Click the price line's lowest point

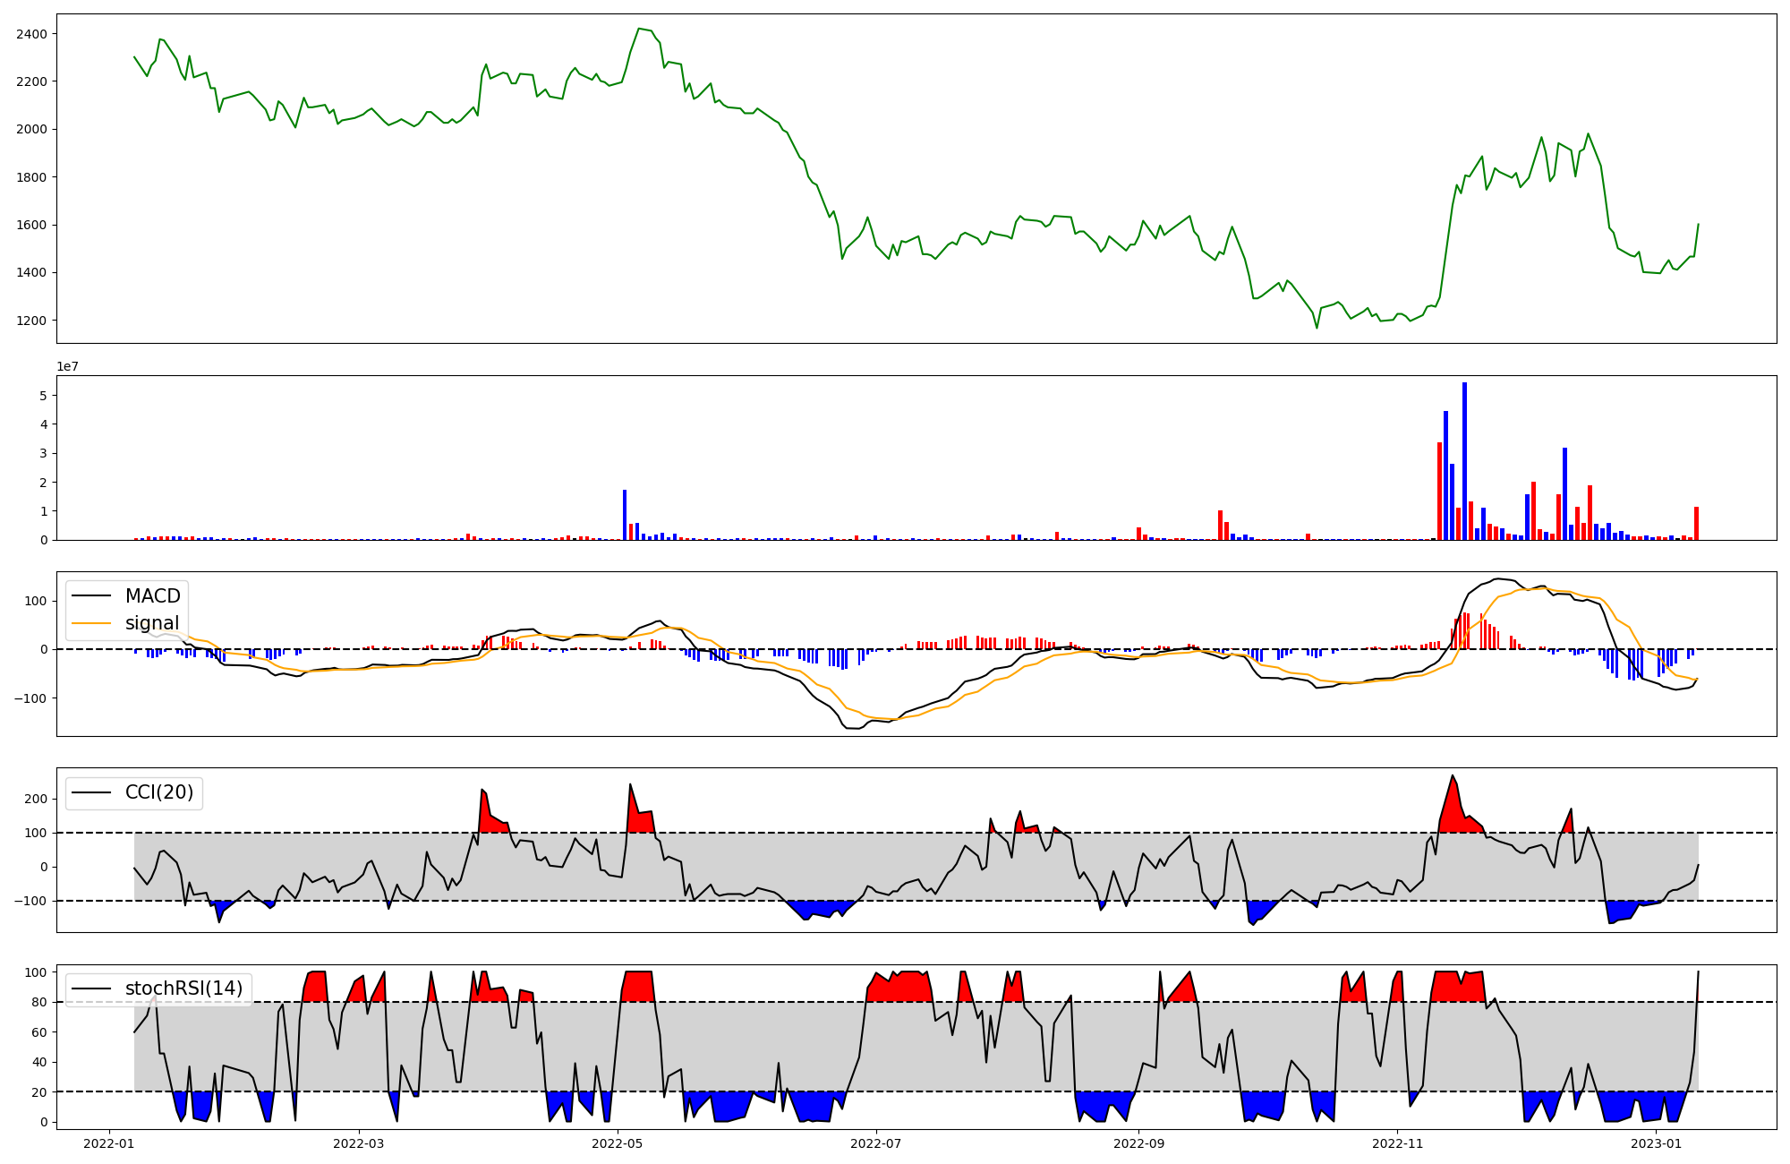(x=1317, y=328)
